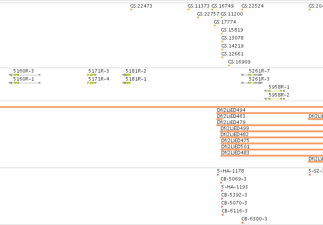
Task: Click the GS:22473 insertion label
Action: point(141,6)
